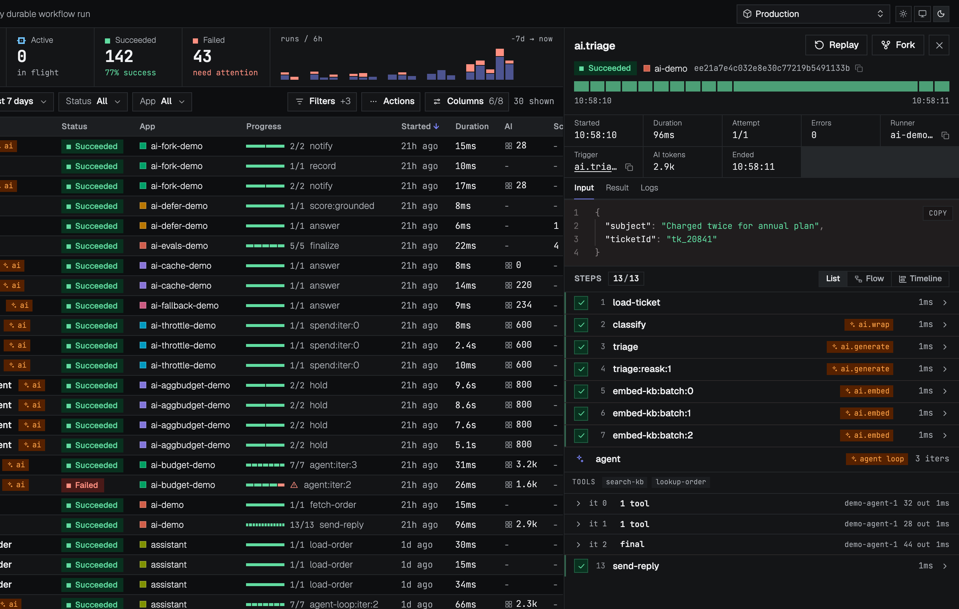This screenshot has height=609, width=959.
Task: Click the ai.embed badge on embed-kb:batch:2
Action: (867, 435)
